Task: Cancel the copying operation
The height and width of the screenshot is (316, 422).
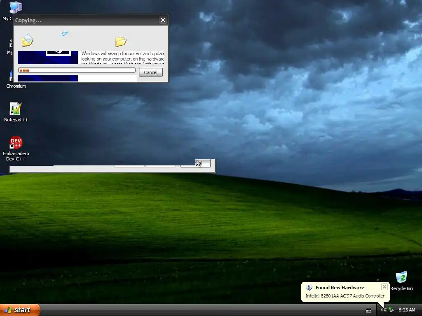Action: [151, 72]
